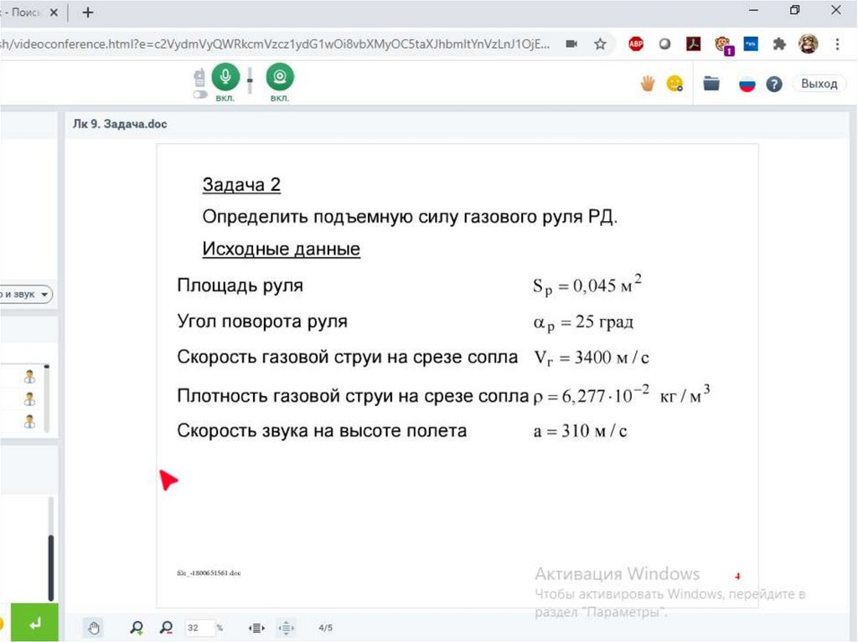Click the participant list scrollbar

pyautogui.click(x=47, y=398)
